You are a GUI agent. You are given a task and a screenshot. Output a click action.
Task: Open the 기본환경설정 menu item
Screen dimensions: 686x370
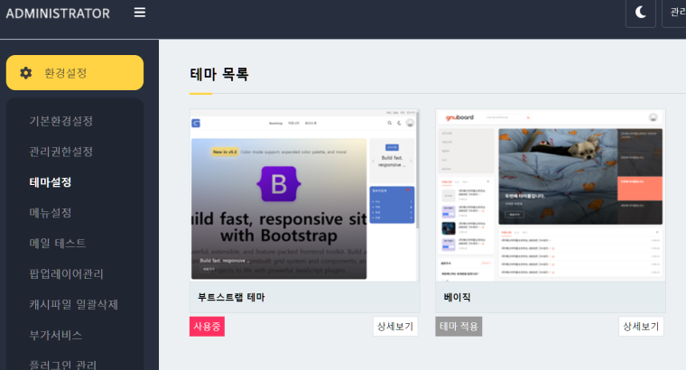tap(61, 121)
